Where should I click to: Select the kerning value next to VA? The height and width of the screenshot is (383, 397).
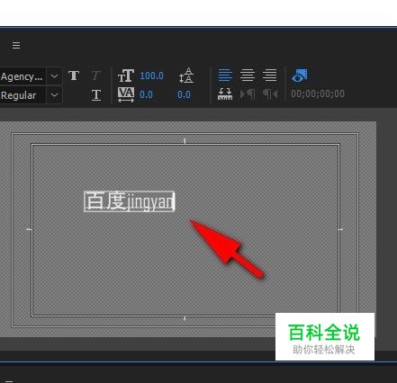146,94
